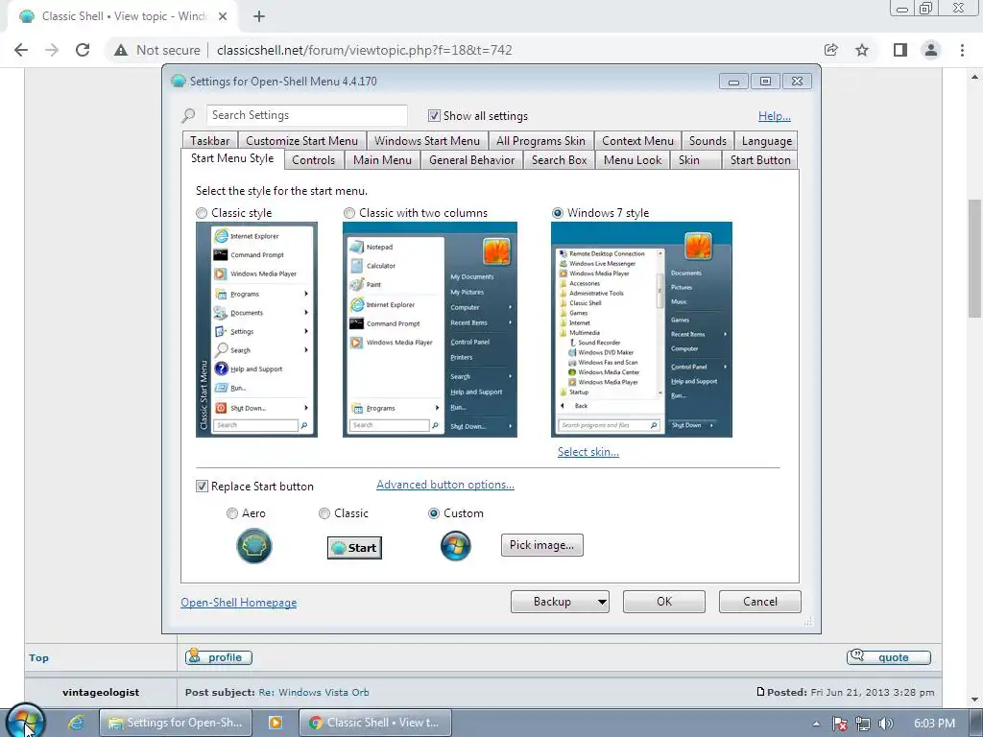The image size is (983, 737).
Task: Click the Not secure warning icon
Action: (121, 50)
